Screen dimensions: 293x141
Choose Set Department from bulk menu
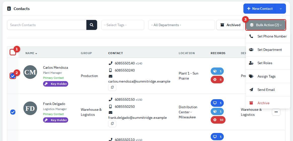coord(268,50)
